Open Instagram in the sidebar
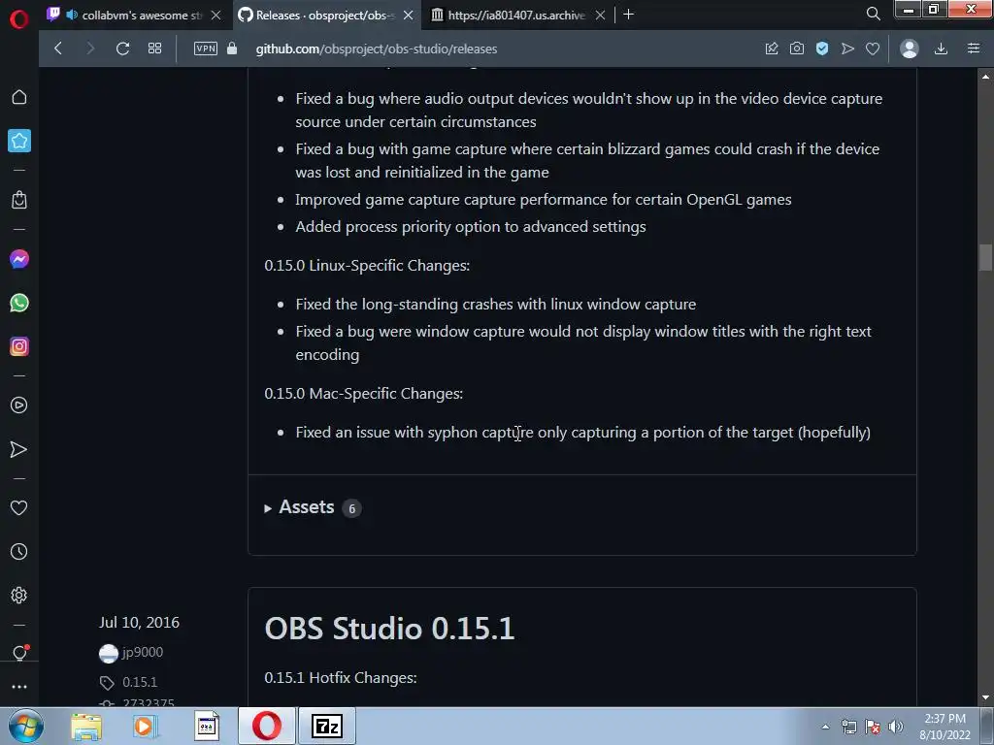 (x=19, y=346)
